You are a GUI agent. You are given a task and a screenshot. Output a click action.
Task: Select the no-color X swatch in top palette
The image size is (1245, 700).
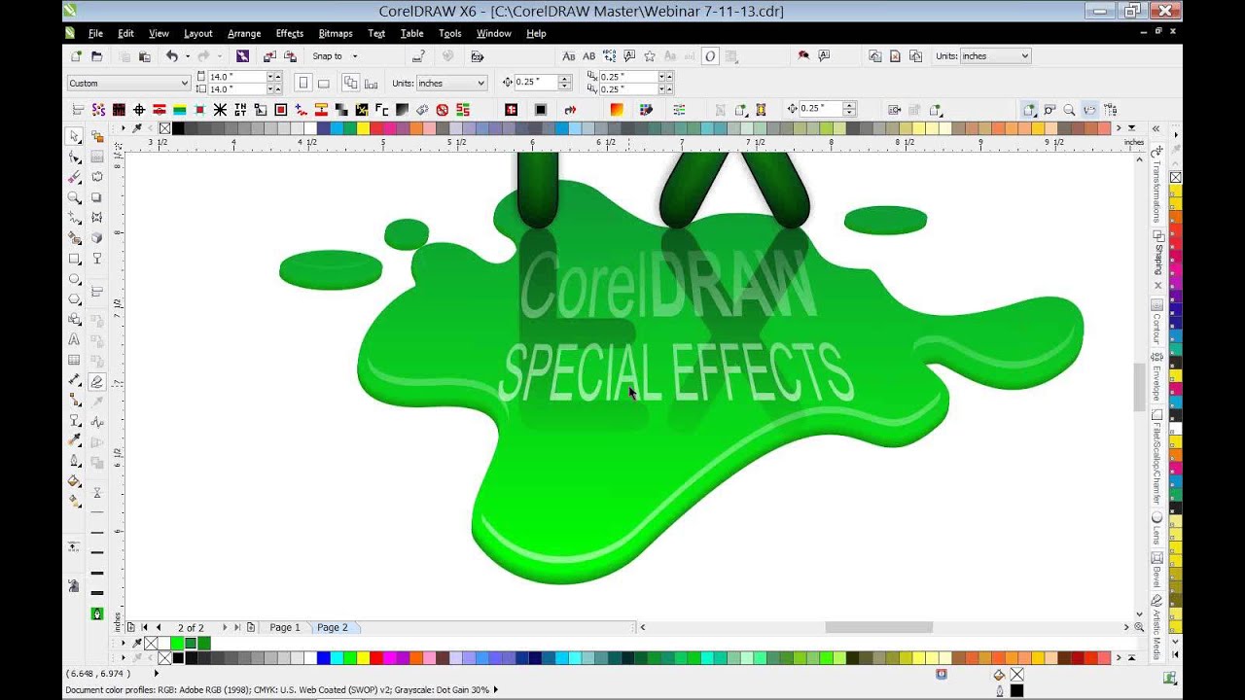tap(164, 128)
